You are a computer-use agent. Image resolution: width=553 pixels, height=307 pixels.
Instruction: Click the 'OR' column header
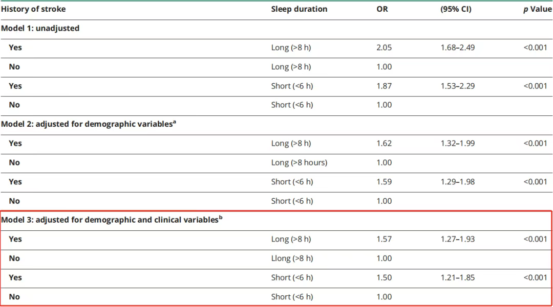click(382, 9)
